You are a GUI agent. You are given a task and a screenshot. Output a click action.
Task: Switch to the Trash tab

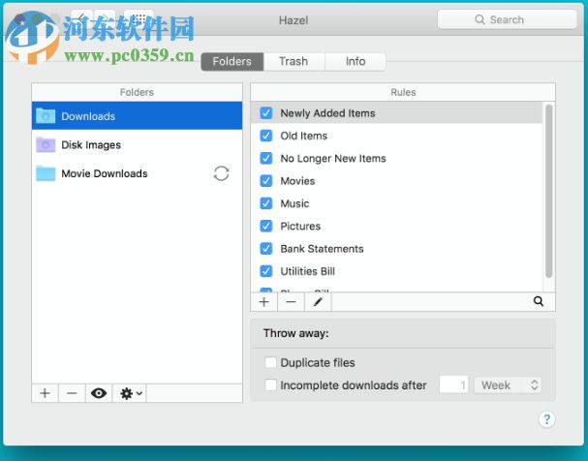tap(294, 61)
